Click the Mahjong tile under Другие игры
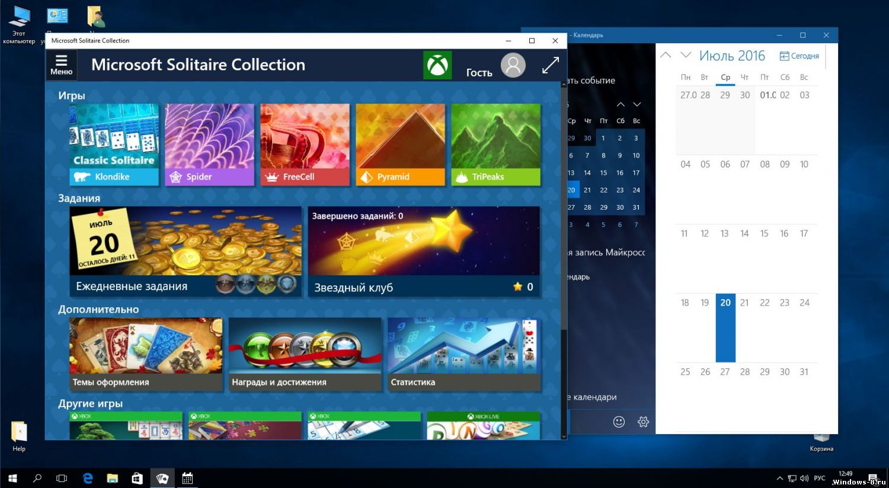 pos(126,426)
